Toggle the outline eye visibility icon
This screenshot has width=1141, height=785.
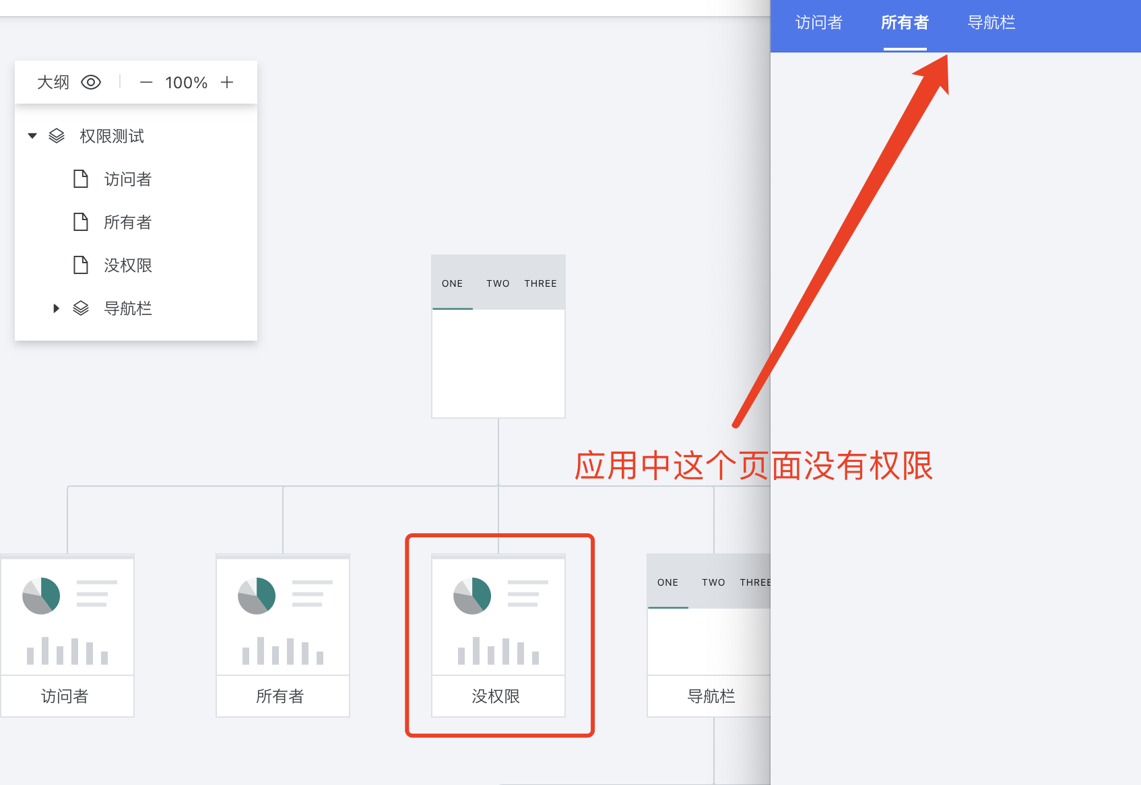[91, 82]
